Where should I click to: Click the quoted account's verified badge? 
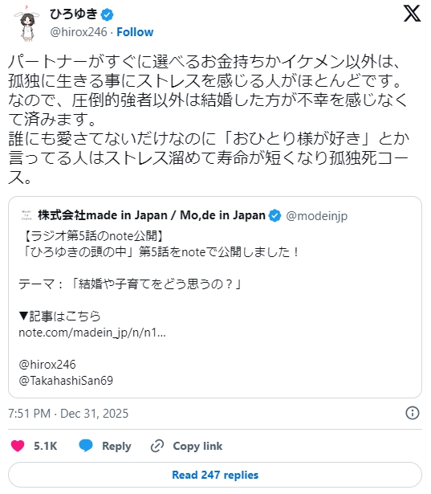click(274, 215)
